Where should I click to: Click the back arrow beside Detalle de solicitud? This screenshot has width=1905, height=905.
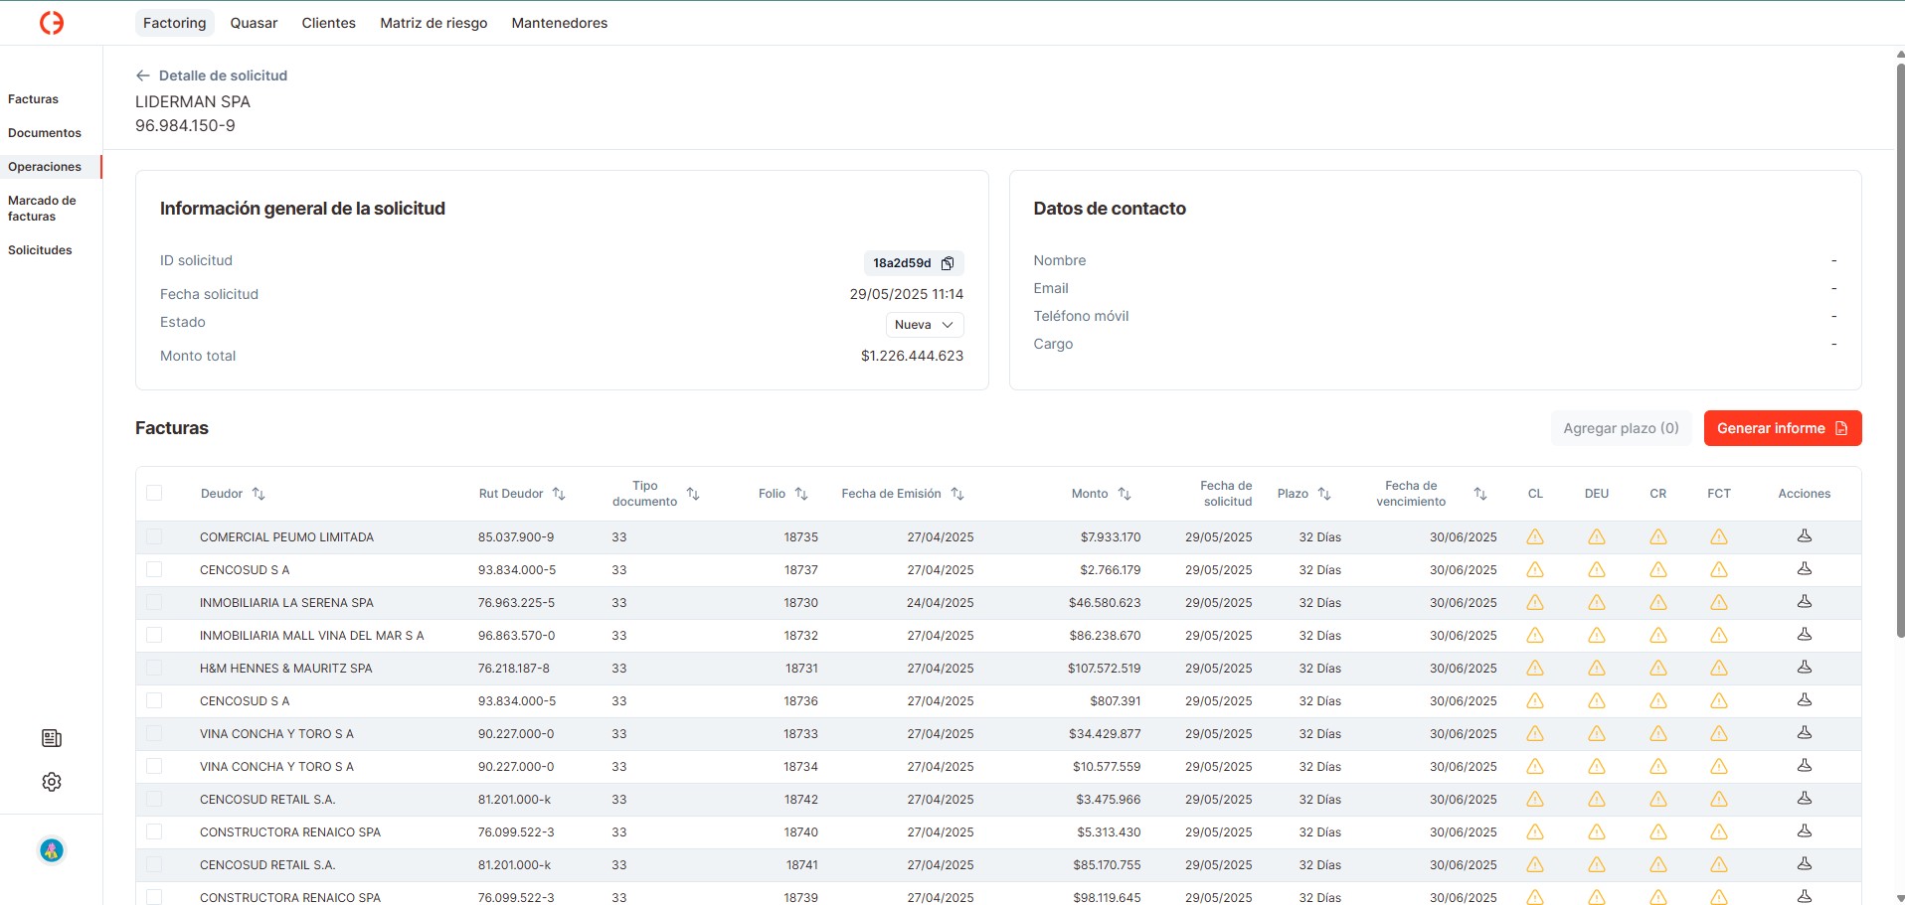coord(143,75)
